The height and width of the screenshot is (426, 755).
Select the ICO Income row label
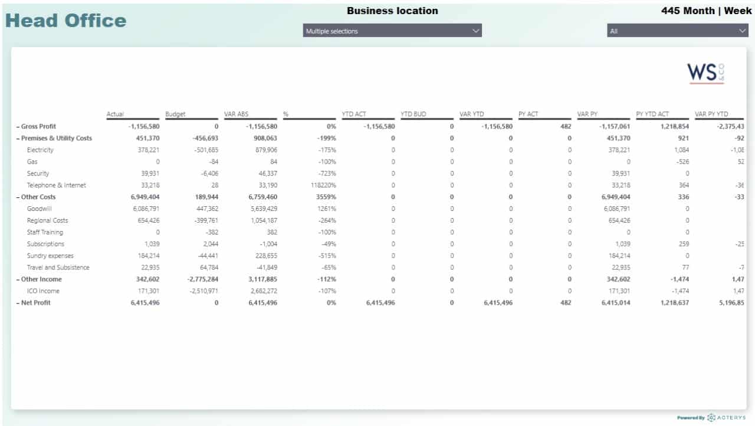click(43, 291)
